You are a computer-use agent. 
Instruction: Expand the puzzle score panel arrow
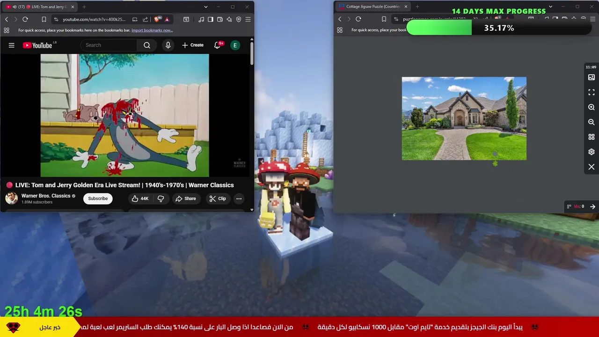[592, 206]
